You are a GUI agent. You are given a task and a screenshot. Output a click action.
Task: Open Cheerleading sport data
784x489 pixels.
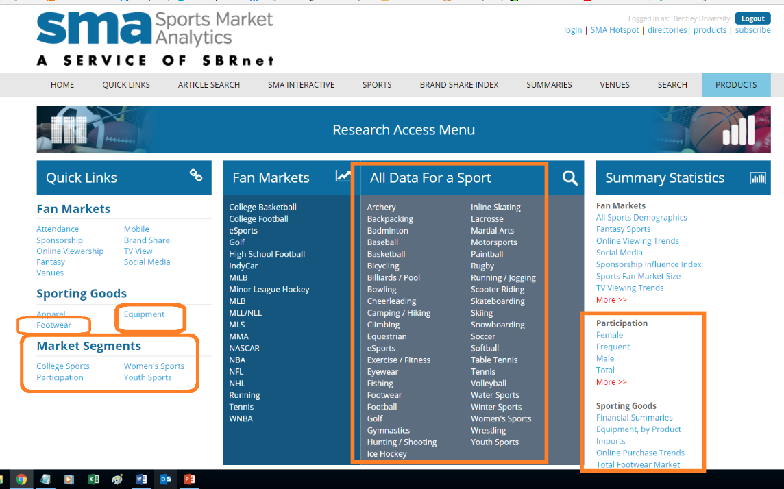(391, 301)
